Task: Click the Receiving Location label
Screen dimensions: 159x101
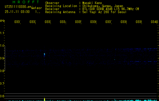Action: pyautogui.click(x=61, y=6)
